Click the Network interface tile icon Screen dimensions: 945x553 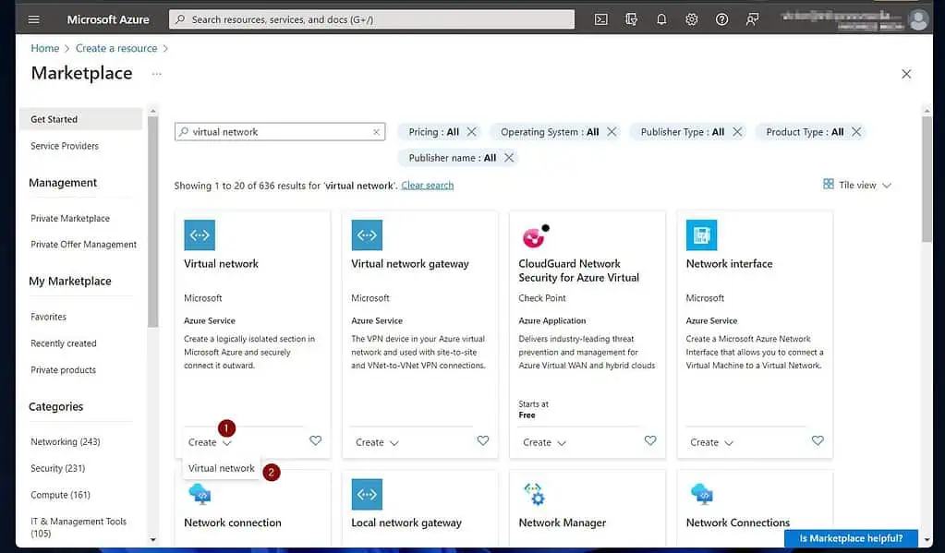point(701,234)
